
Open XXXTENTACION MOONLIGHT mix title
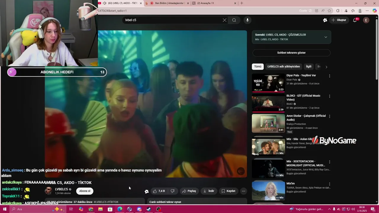(306, 163)
